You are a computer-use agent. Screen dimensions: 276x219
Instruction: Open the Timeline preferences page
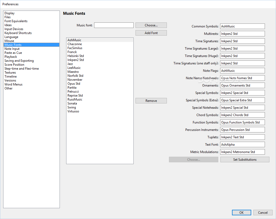[x=31, y=77]
